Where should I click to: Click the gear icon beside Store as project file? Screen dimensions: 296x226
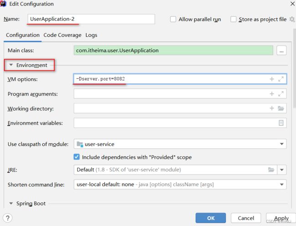[x=292, y=19]
